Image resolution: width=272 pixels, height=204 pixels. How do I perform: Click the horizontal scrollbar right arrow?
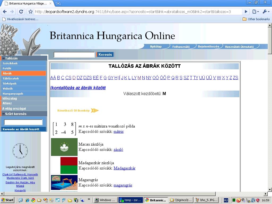click(266, 194)
